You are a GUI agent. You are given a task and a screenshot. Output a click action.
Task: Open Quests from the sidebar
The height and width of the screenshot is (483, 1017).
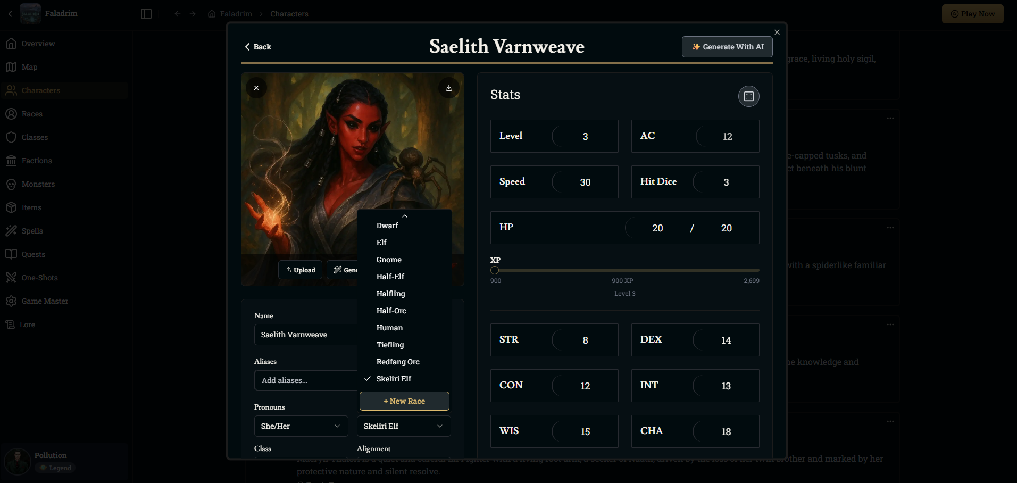(x=33, y=254)
